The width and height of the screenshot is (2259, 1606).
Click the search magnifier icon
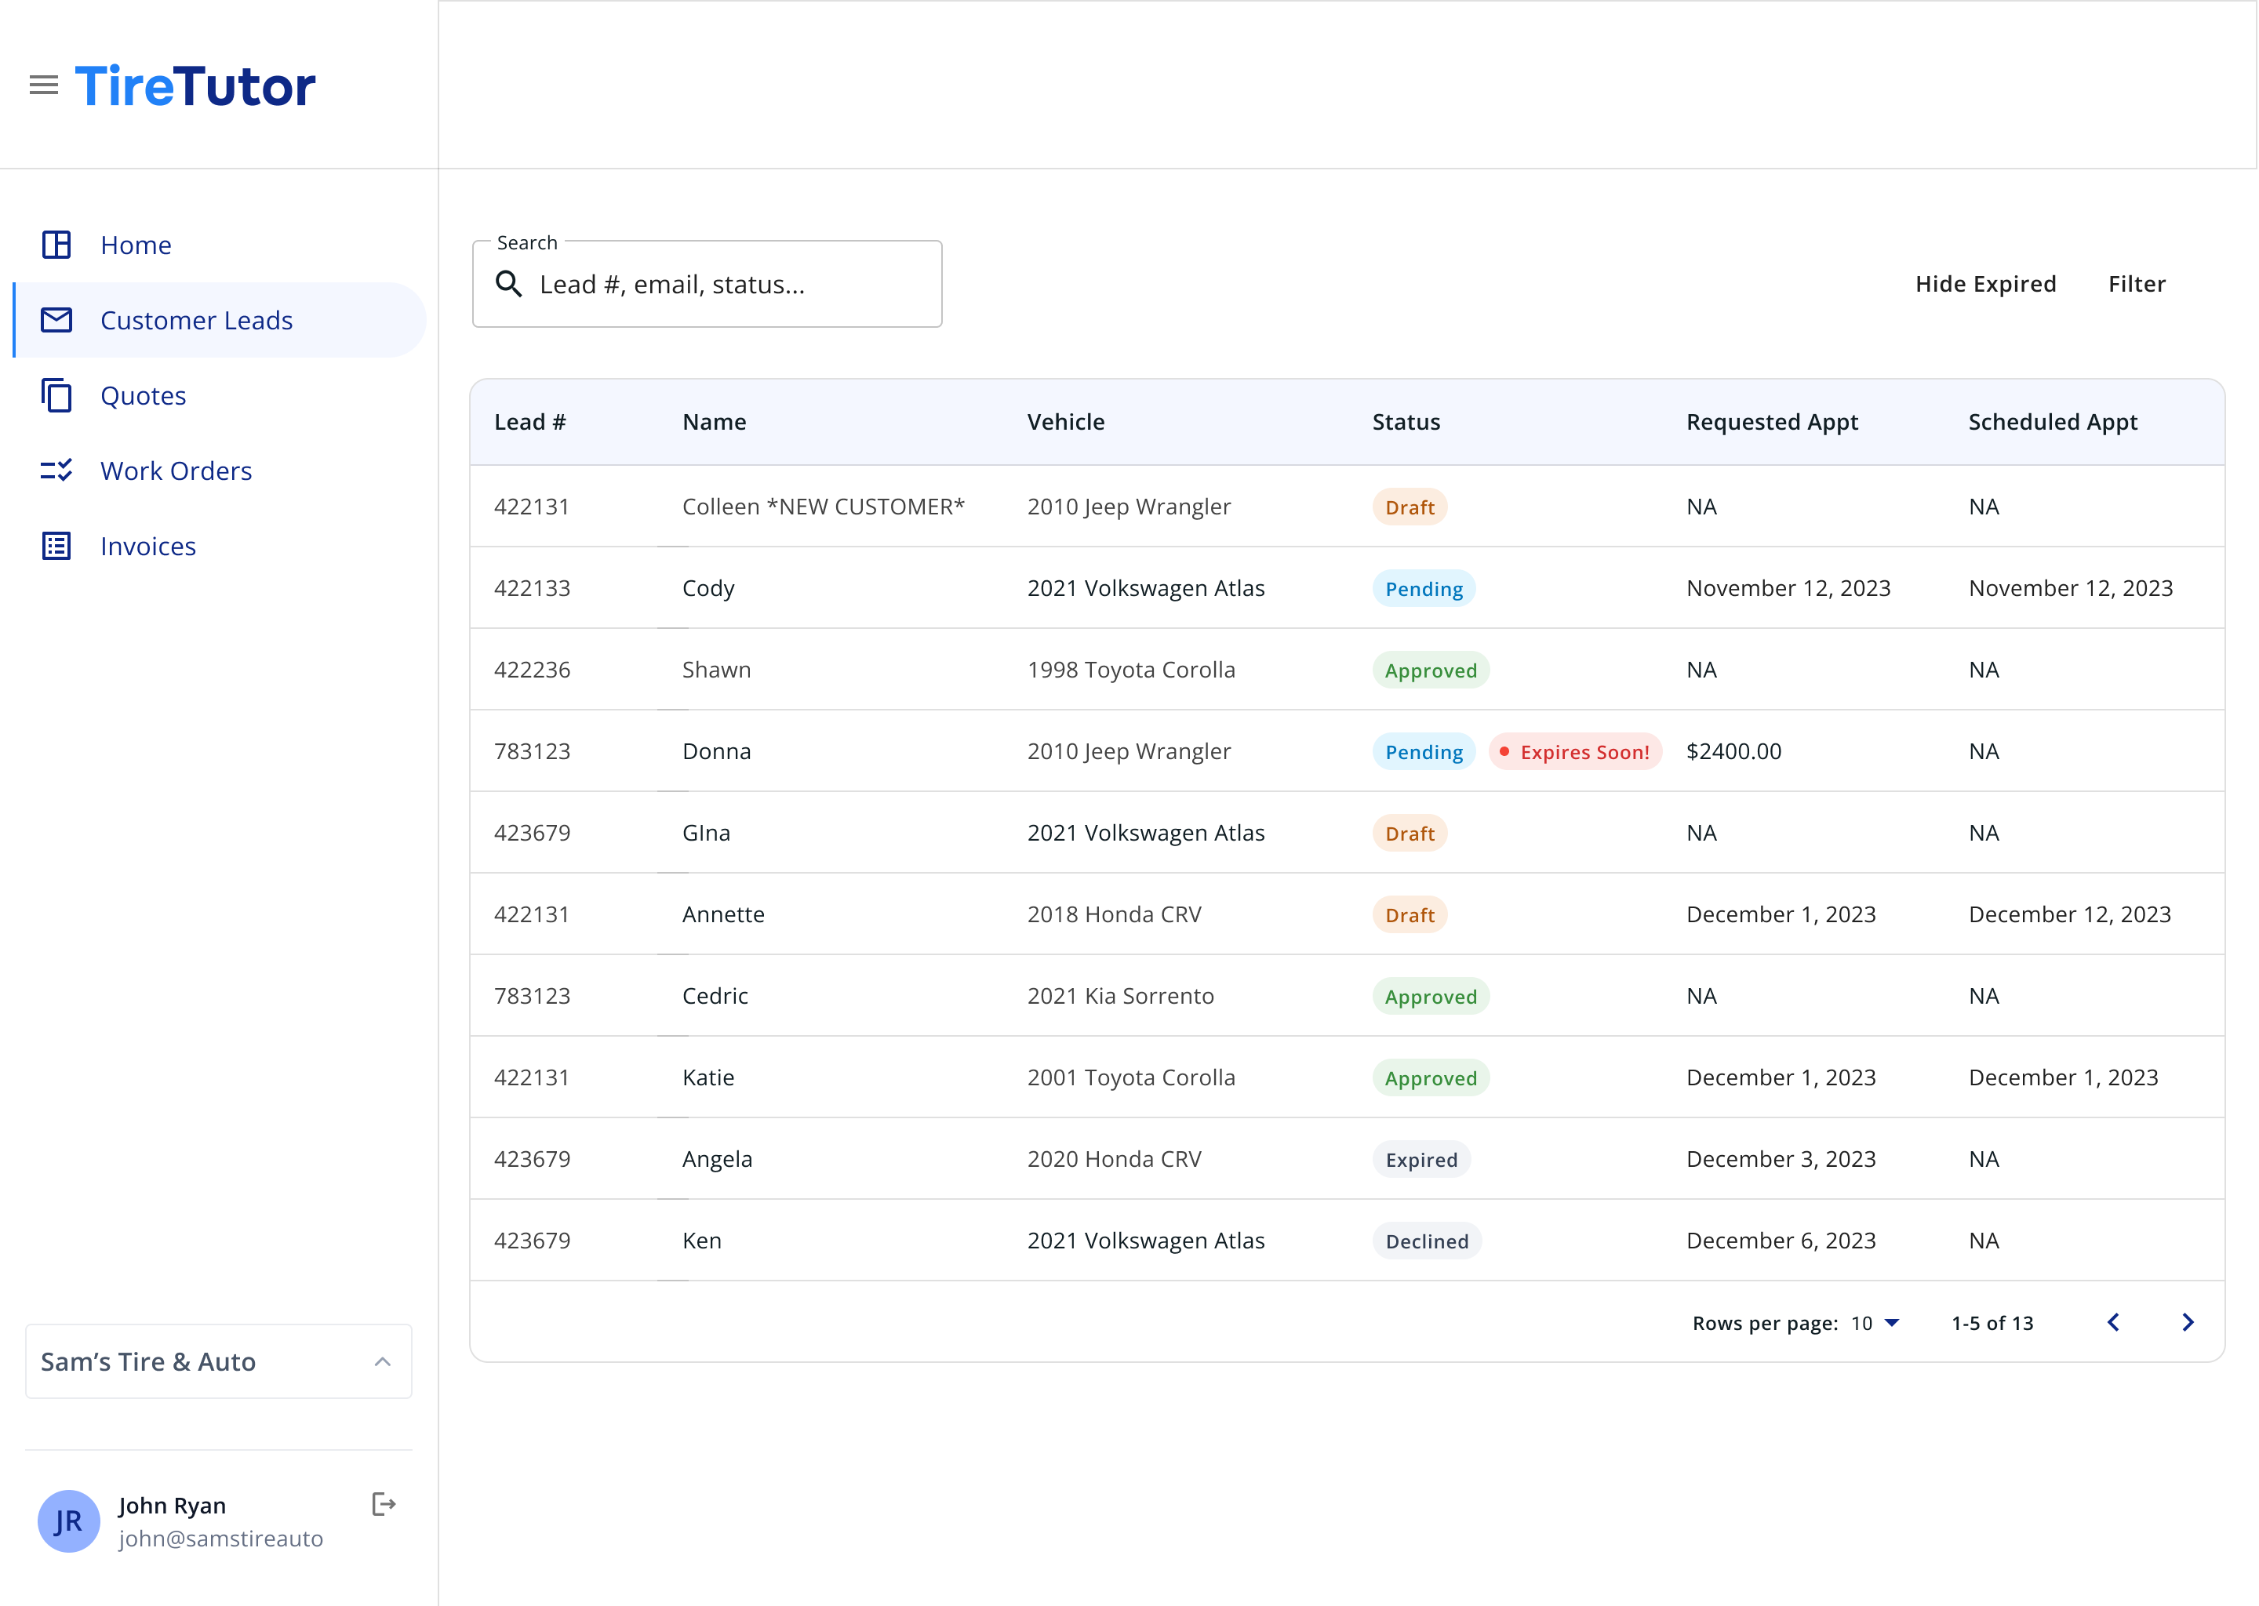click(x=509, y=285)
